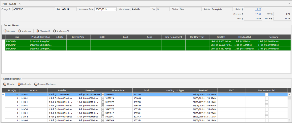Image resolution: width=292 pixels, height=123 pixels.
Task: Click Pick Qty cell showing 15
Action: pos(12,95)
